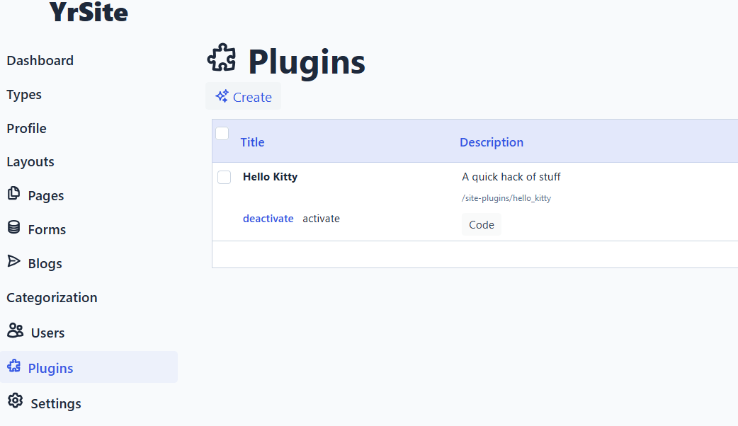Click the Users people icon

tap(15, 330)
